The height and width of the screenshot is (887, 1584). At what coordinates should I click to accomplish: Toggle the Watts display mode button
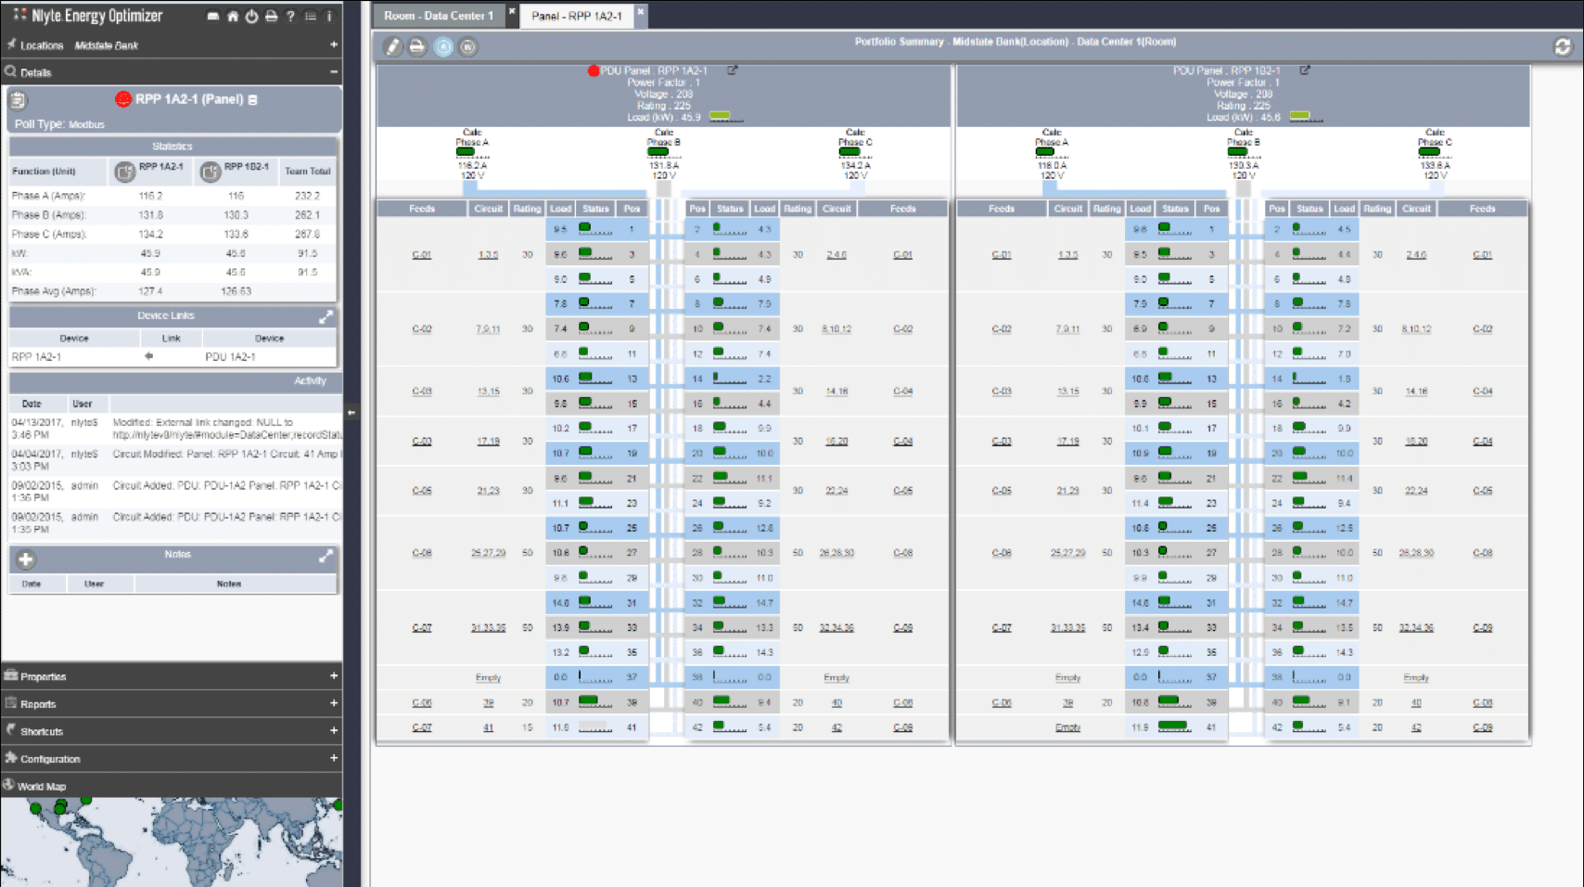pyautogui.click(x=468, y=46)
